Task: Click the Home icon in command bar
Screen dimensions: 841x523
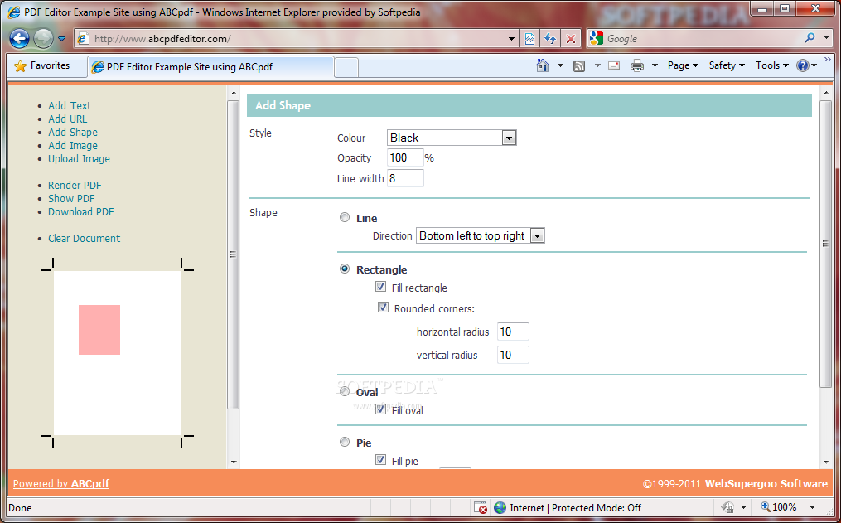Action: pyautogui.click(x=543, y=65)
